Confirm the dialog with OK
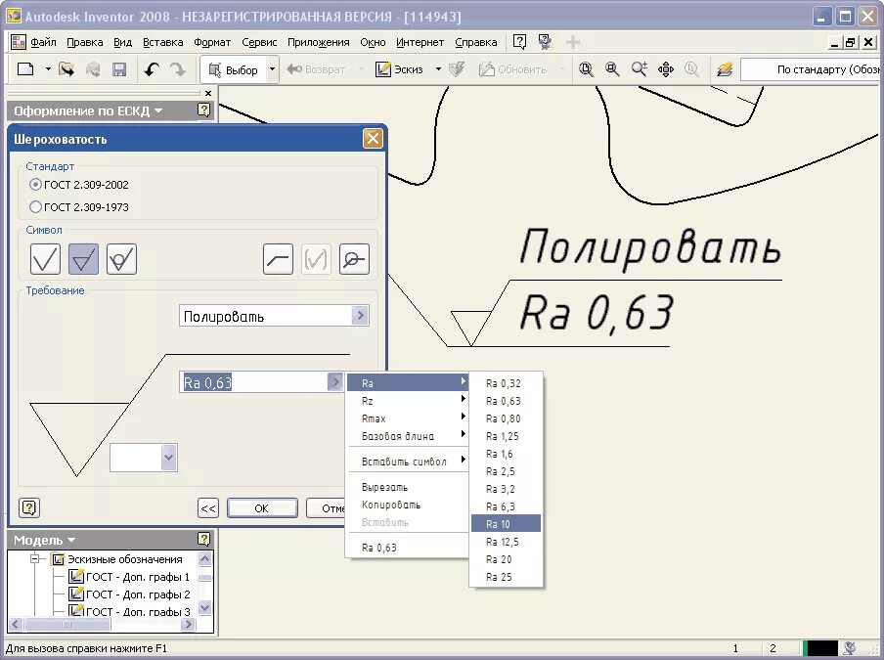The image size is (884, 660). point(262,507)
